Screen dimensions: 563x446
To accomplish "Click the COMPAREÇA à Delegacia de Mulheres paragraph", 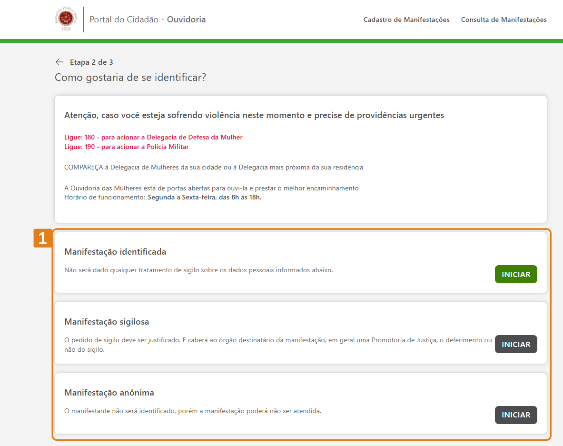I will [213, 167].
